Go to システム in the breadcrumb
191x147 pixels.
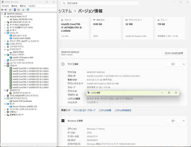tap(65, 11)
